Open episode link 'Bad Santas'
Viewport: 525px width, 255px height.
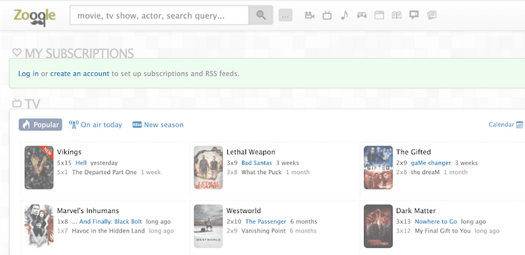(257, 163)
